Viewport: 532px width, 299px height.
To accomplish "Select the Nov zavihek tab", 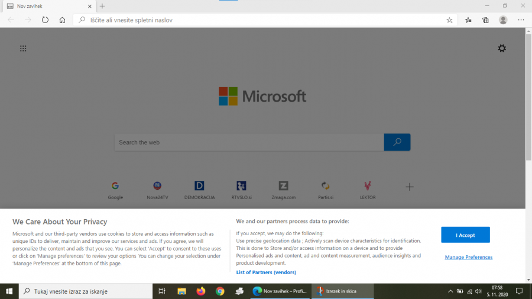I will click(47, 6).
